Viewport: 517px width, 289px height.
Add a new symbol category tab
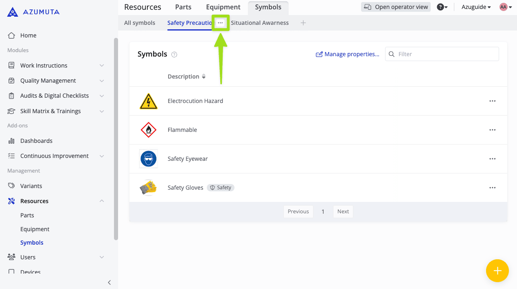point(303,23)
